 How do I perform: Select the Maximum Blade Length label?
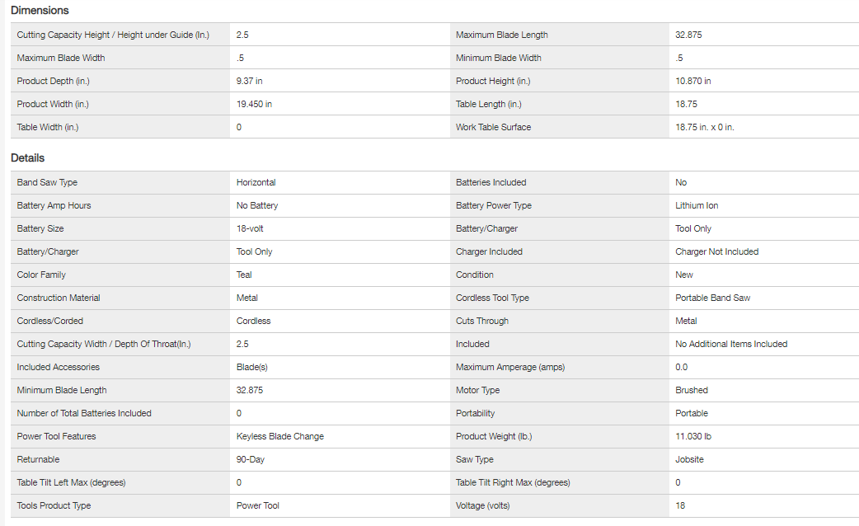[501, 35]
